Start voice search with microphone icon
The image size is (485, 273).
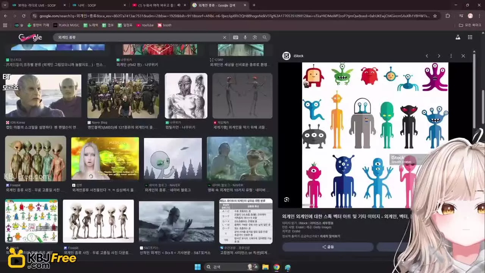click(x=245, y=38)
